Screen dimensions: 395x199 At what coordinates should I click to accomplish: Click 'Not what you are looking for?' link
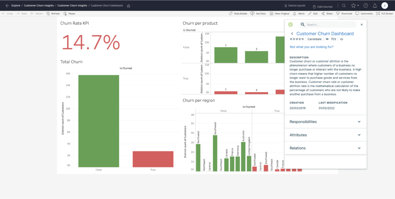pyautogui.click(x=312, y=47)
